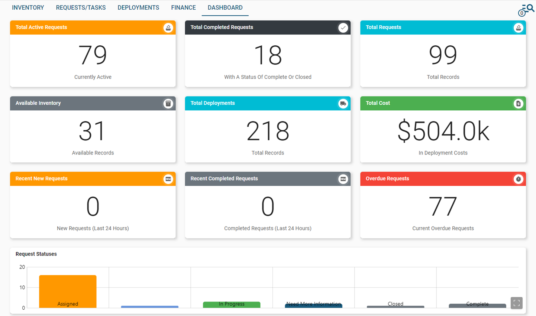This screenshot has height=316, width=536.
Task: Click the NEW icon on Recent Completed Requests card
Action: [x=343, y=179]
